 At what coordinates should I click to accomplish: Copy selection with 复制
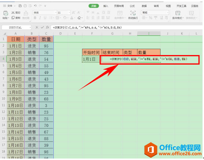pyautogui.click(x=16, y=18)
